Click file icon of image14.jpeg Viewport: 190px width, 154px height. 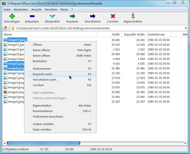(5, 59)
